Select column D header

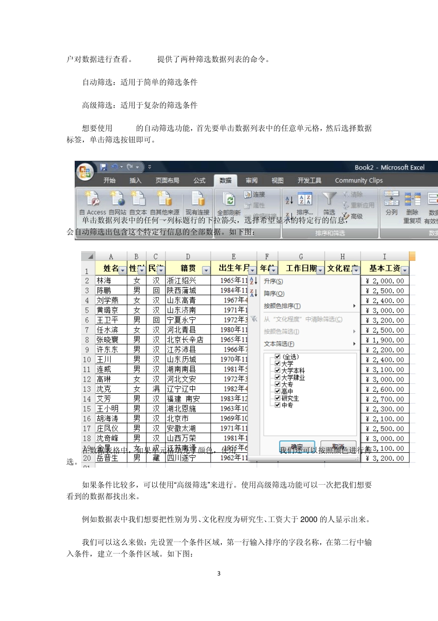(188, 256)
